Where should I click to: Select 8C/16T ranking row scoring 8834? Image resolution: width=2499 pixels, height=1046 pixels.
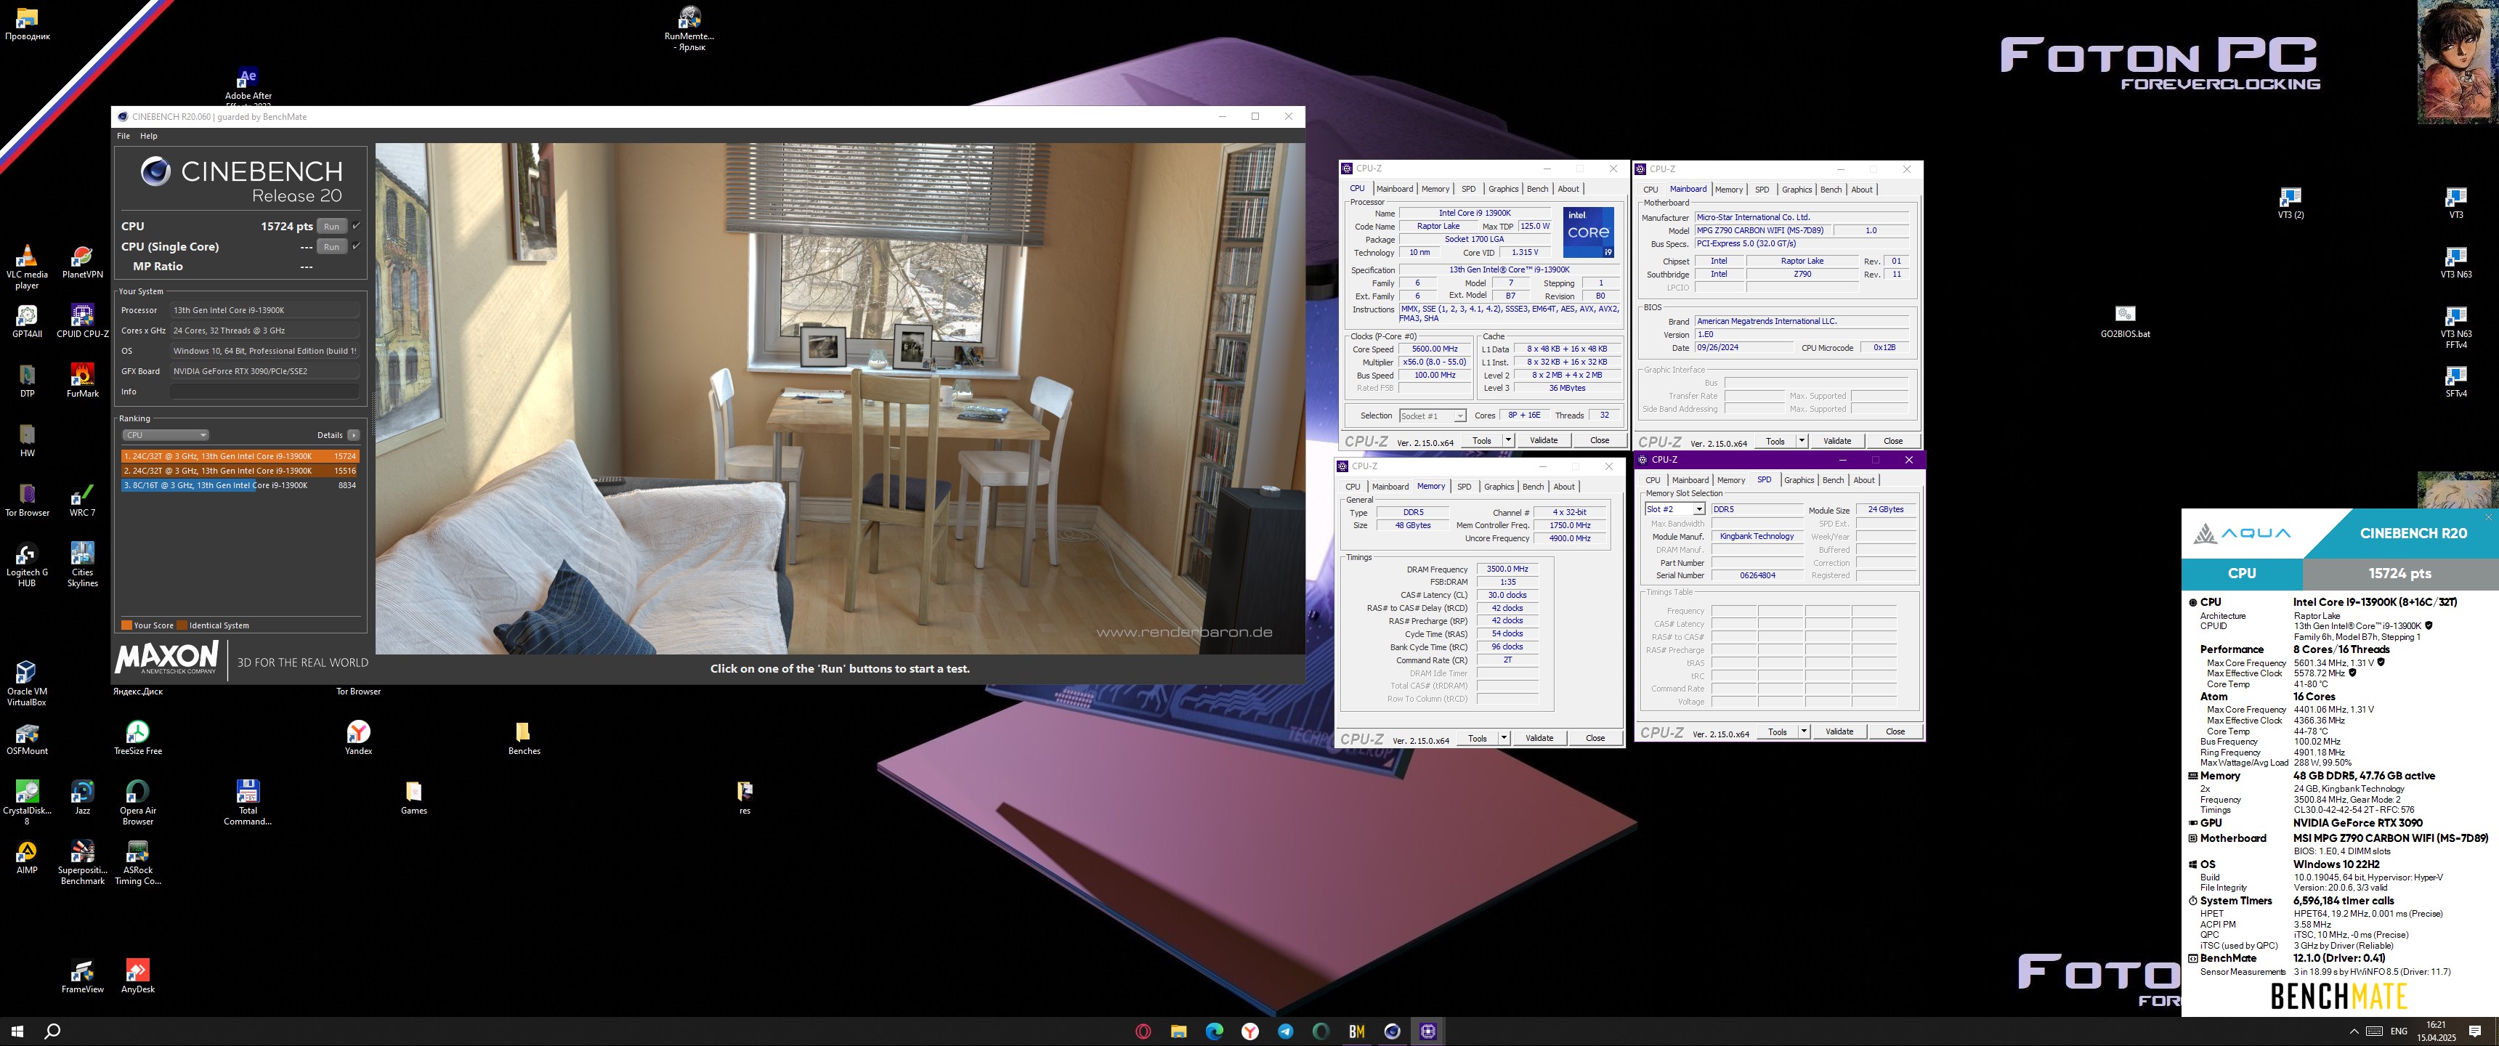click(x=240, y=485)
